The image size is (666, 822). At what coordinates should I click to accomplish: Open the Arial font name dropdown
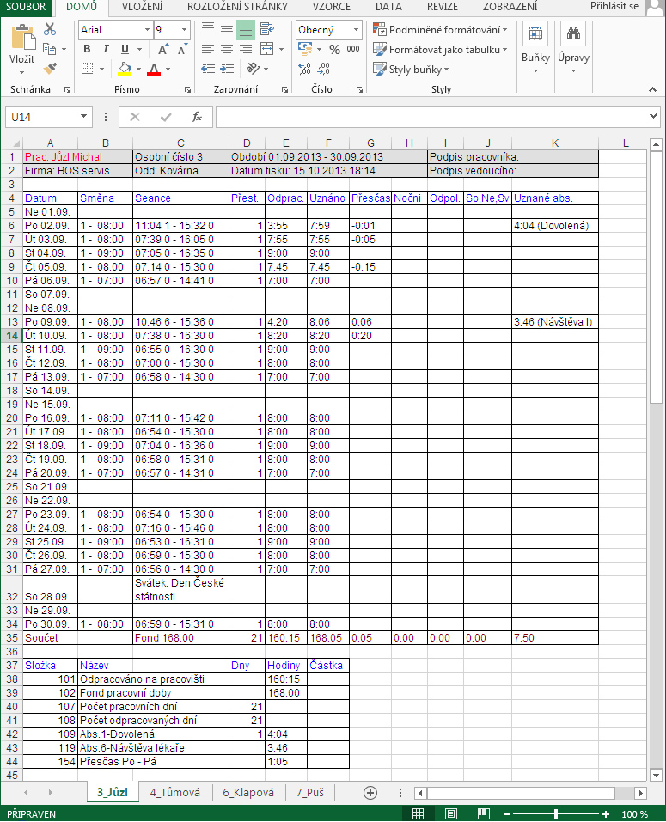pyautogui.click(x=147, y=30)
